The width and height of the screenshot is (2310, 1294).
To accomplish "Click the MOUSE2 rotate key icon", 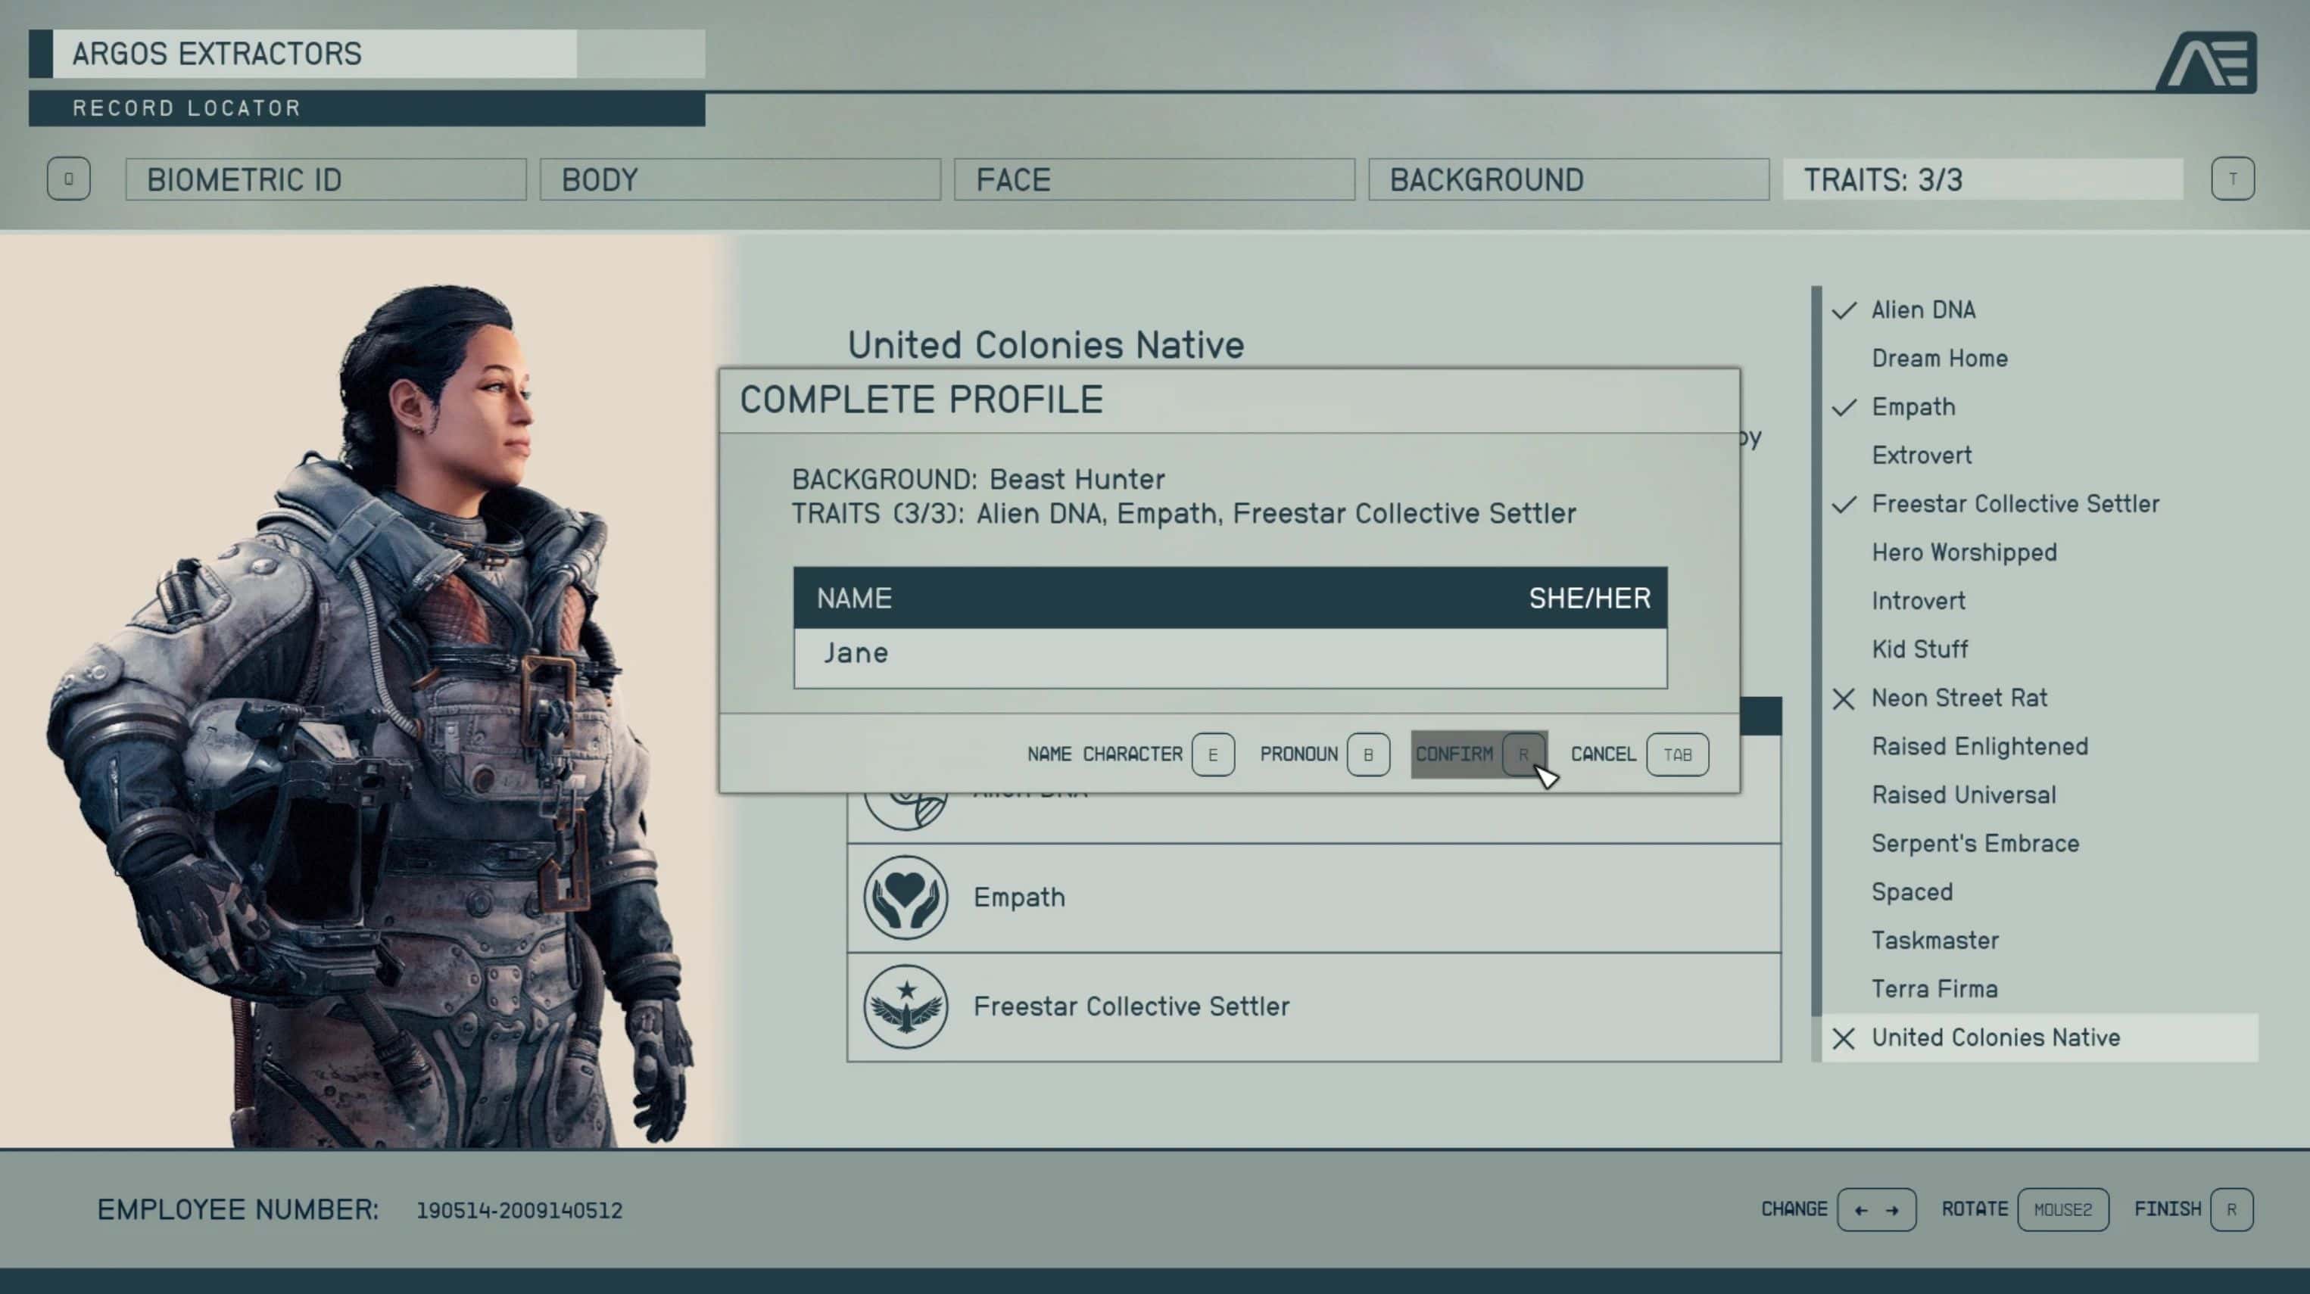I will tap(2062, 1210).
